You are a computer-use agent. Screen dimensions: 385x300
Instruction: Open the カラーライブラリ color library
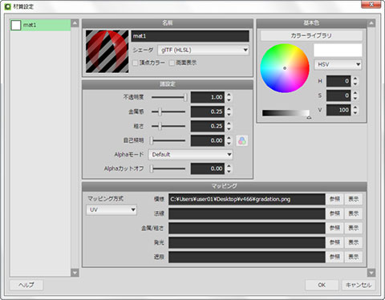tap(311, 36)
